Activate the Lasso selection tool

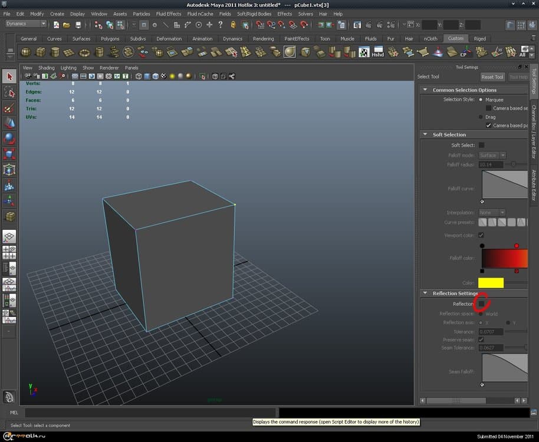pos(9,93)
